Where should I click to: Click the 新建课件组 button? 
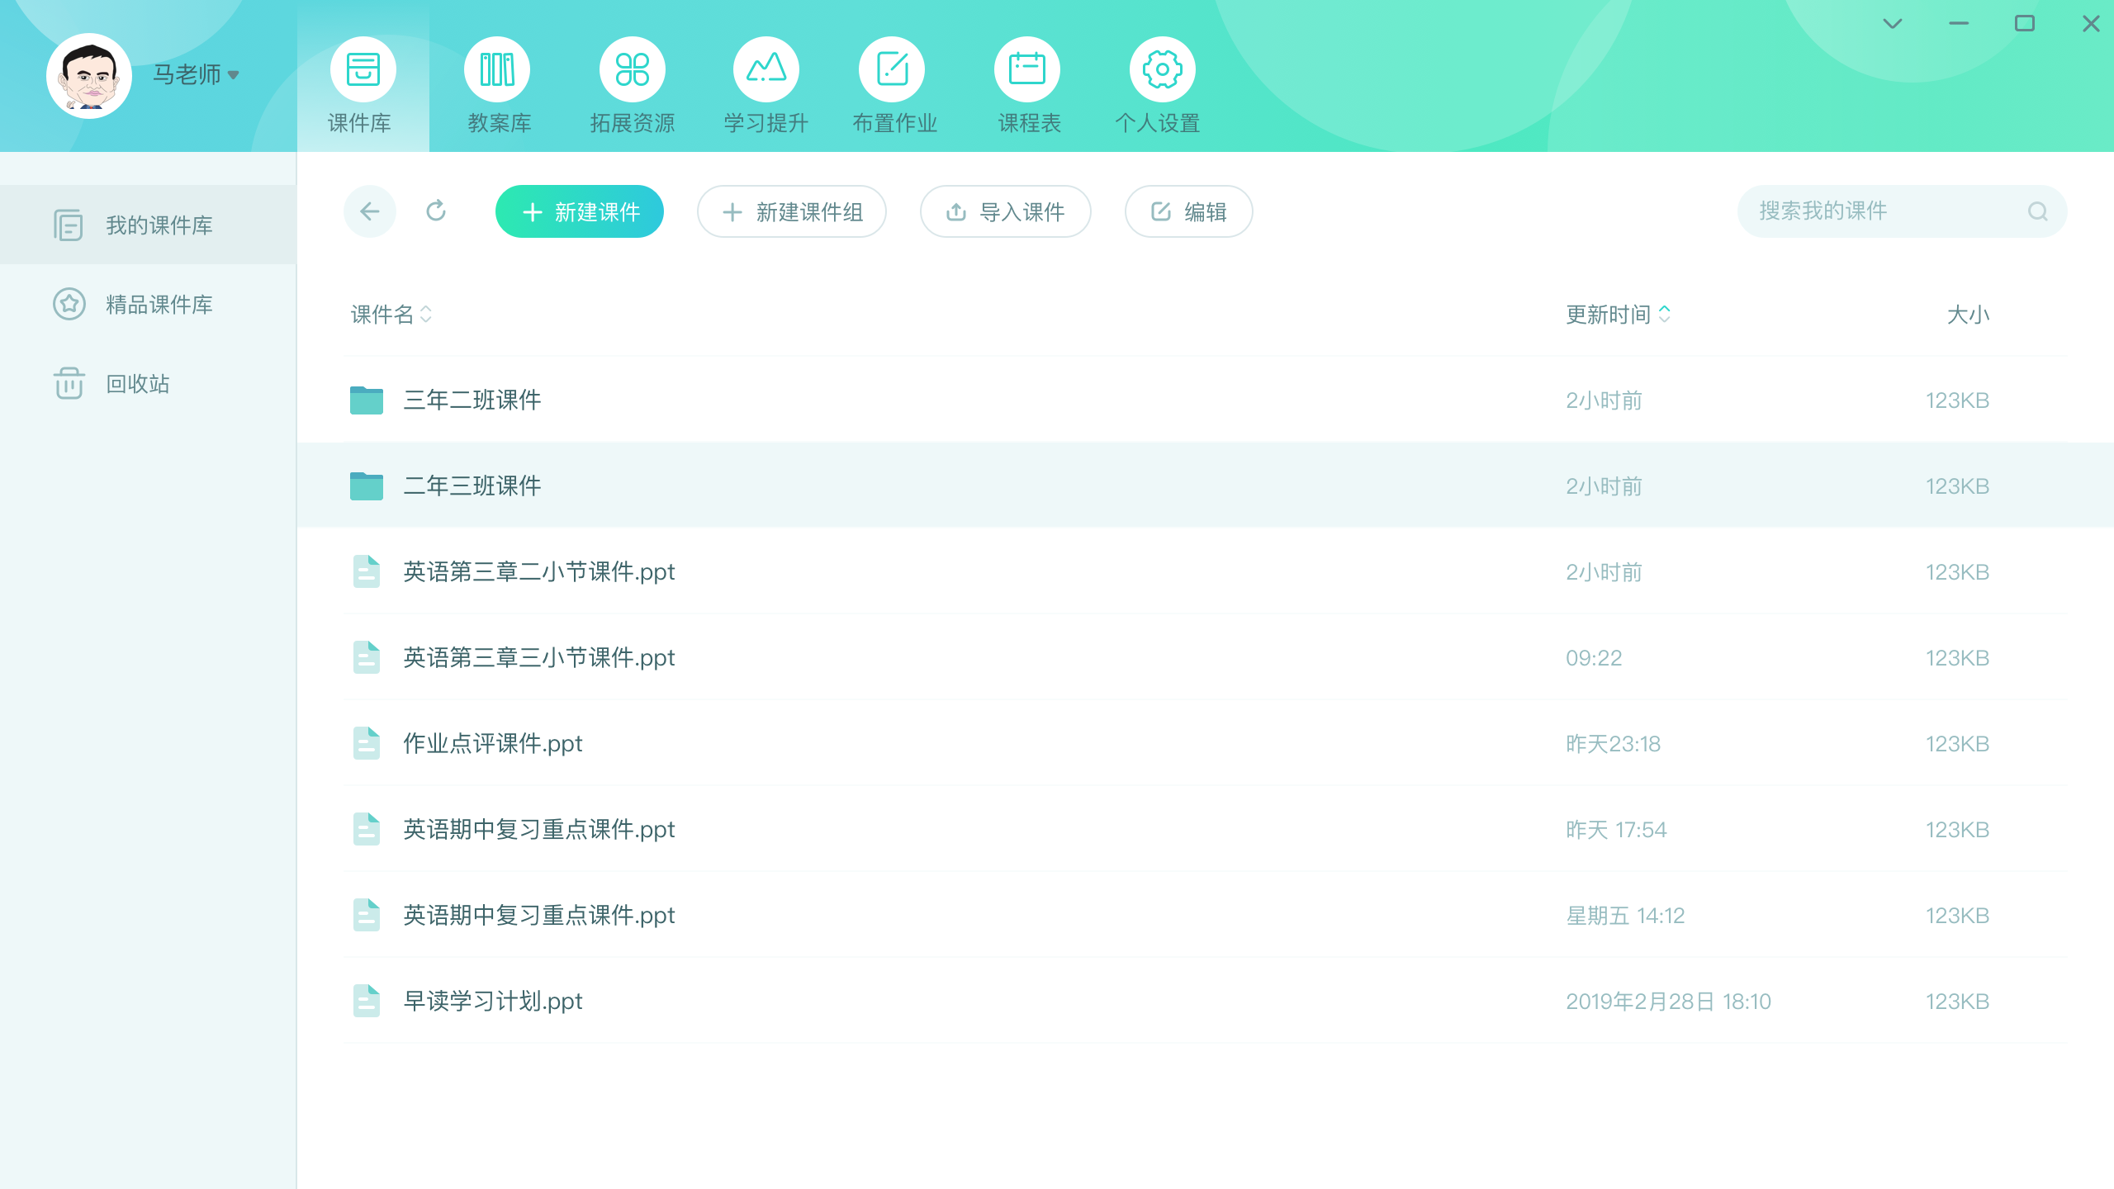point(791,212)
